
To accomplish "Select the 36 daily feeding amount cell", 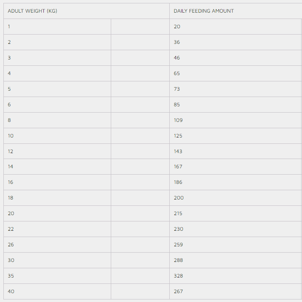I will [x=177, y=42].
